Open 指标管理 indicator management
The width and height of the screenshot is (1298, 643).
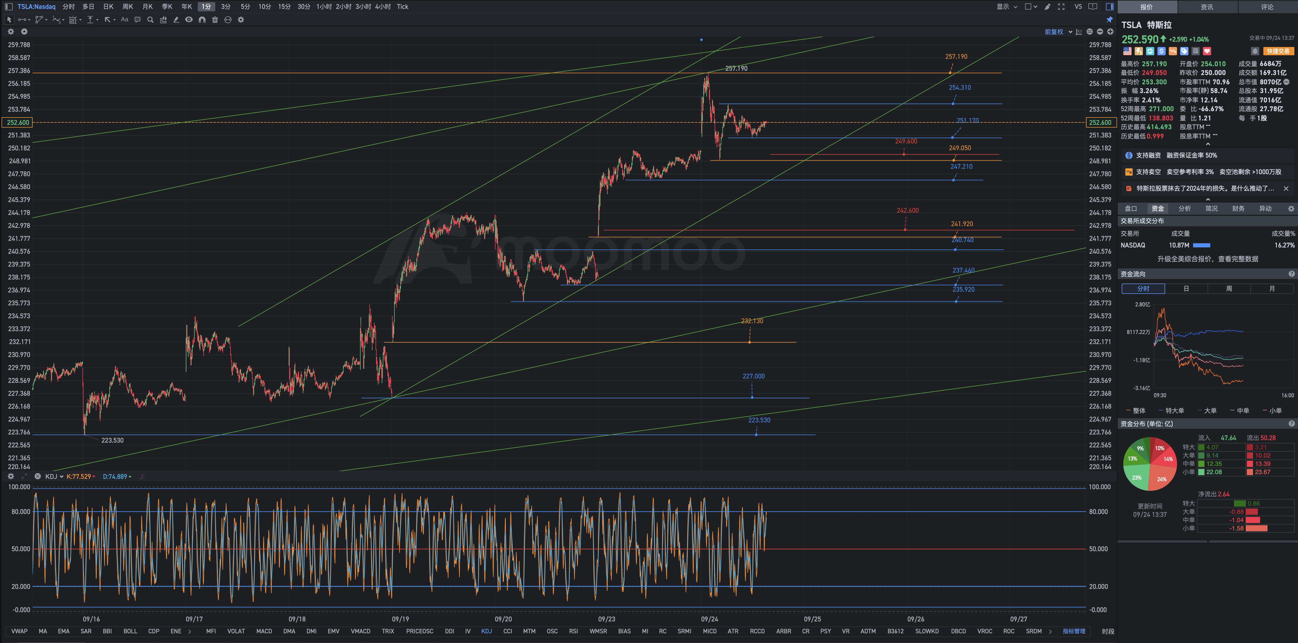1074,631
